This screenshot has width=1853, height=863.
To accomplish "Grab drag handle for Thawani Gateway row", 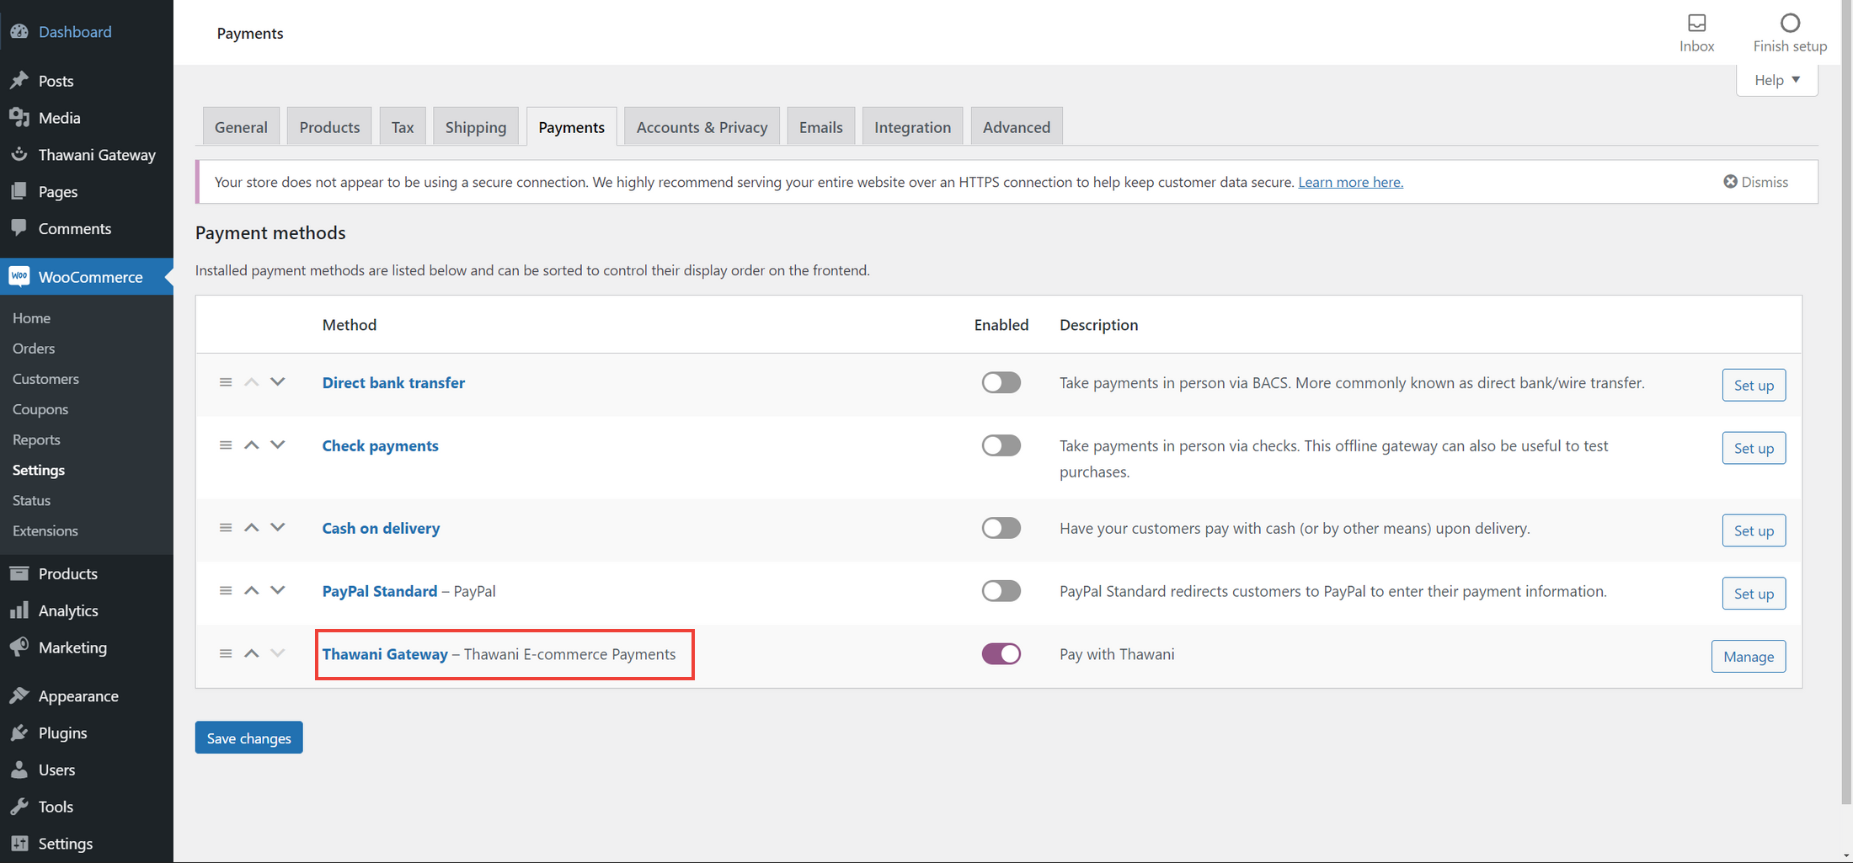I will 226,653.
